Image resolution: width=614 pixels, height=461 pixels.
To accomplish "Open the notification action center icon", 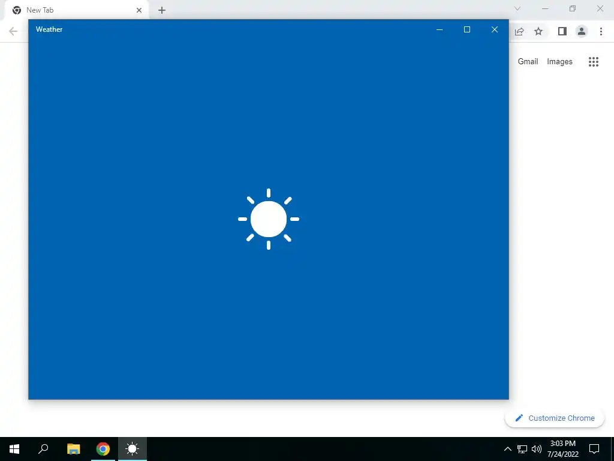I will point(594,449).
